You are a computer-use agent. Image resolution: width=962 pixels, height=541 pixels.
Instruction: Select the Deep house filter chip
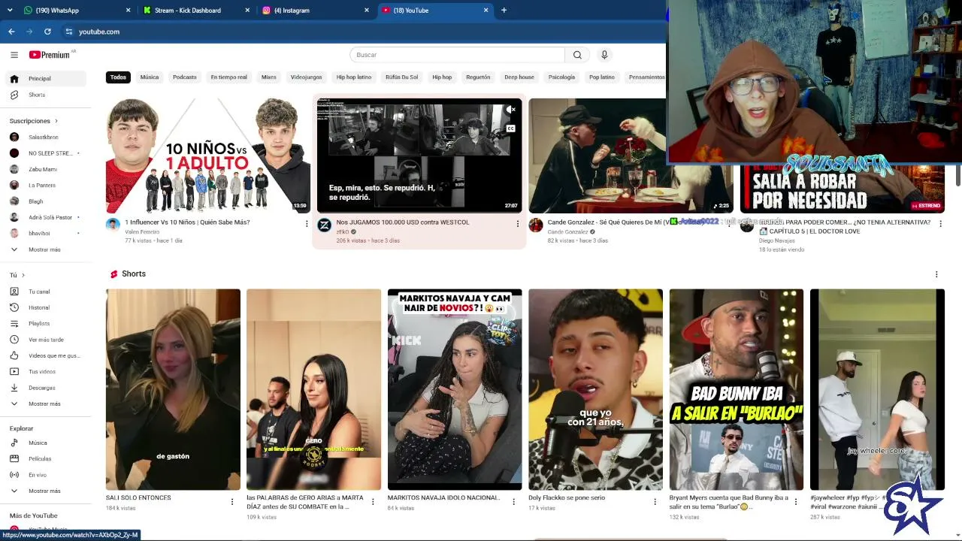(x=519, y=77)
